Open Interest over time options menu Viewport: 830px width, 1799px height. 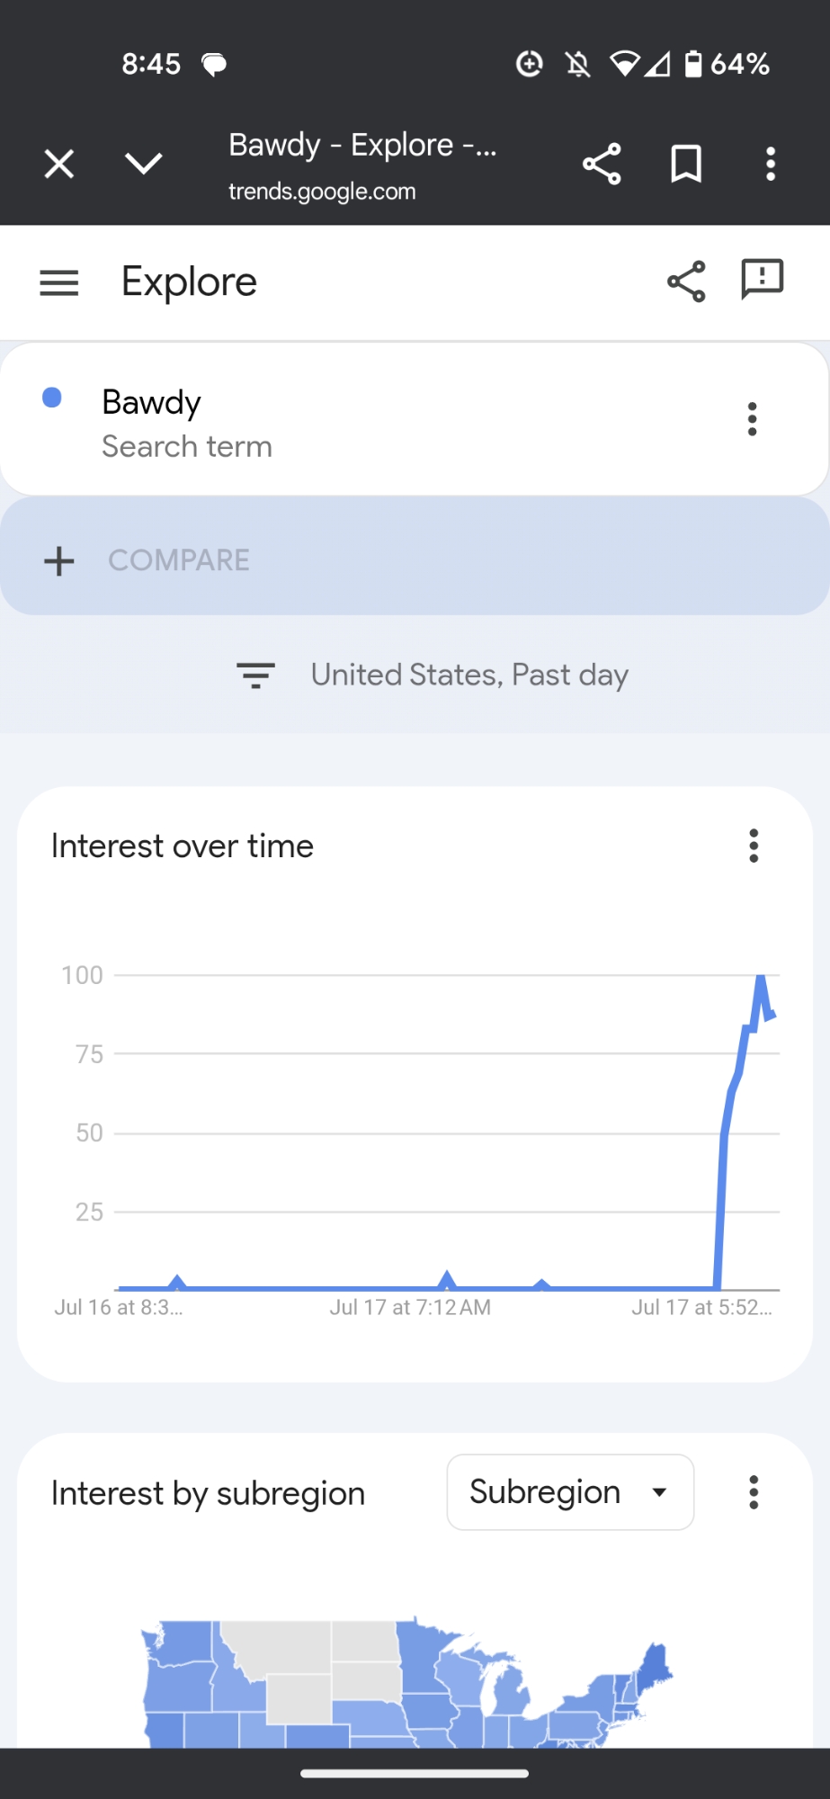click(754, 846)
